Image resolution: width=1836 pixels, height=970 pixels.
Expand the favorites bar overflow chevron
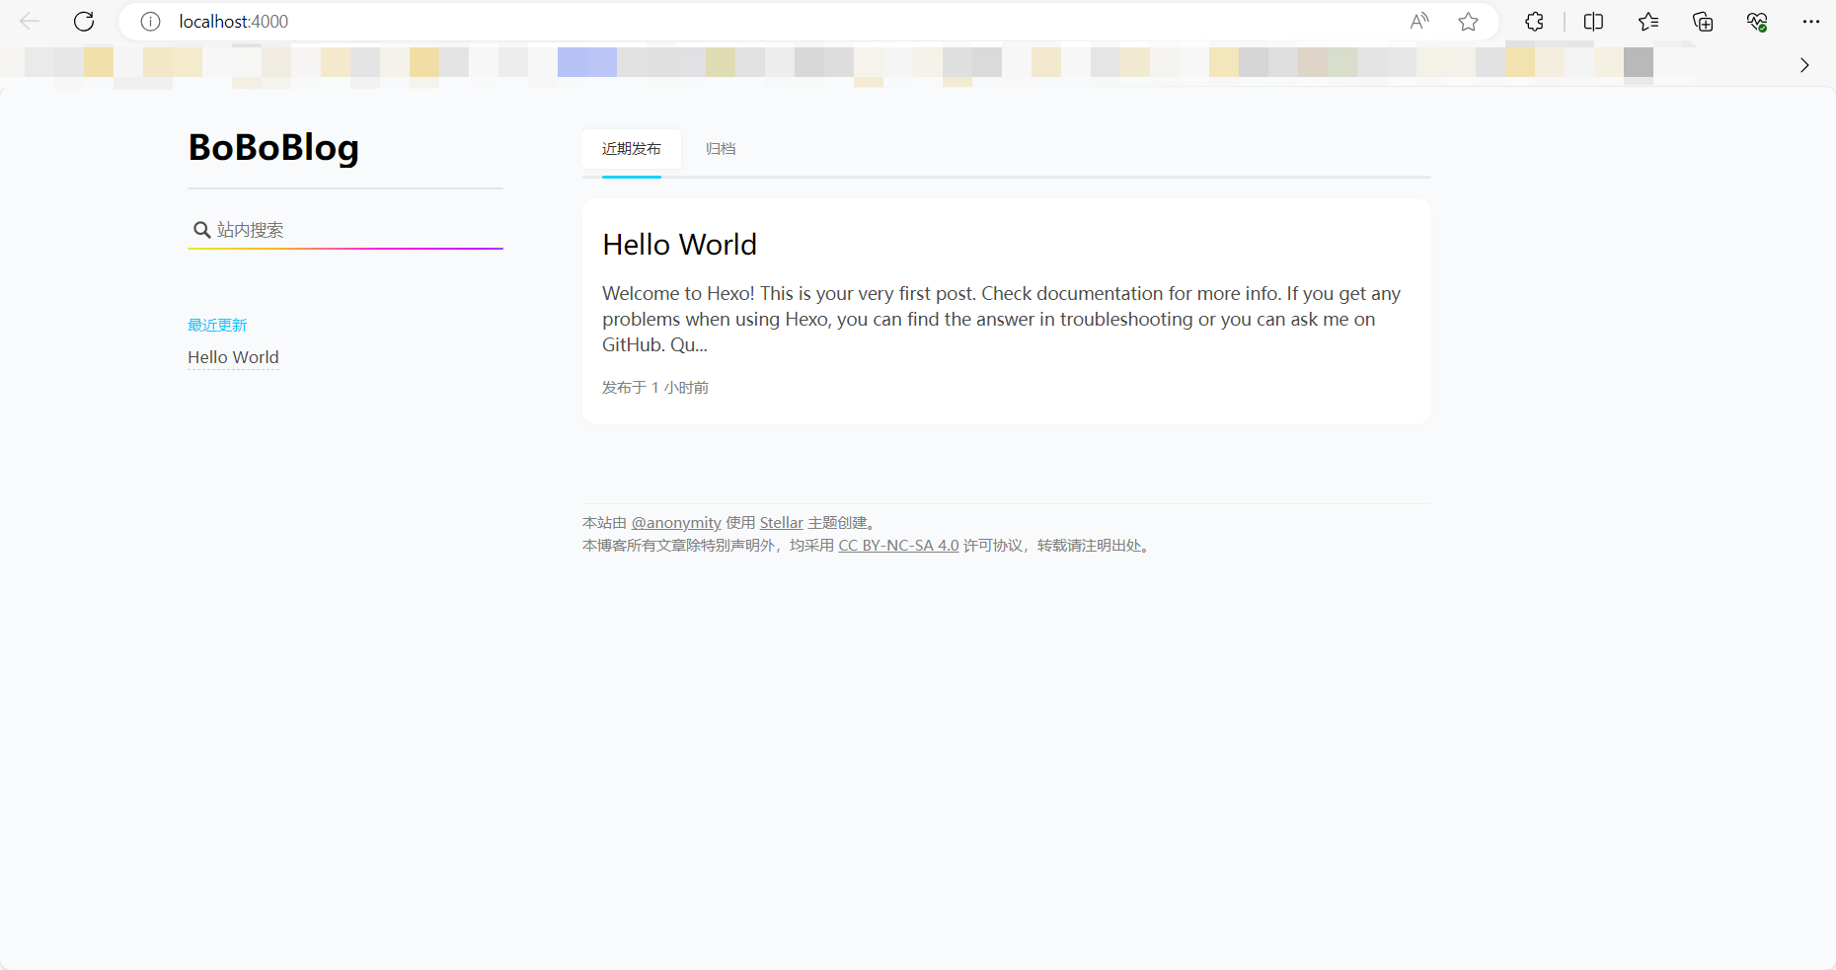click(x=1804, y=65)
